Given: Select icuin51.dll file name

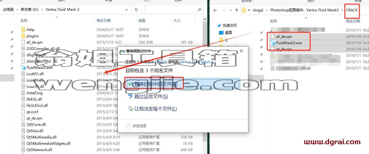Looking at the screenshot, I should [x=35, y=80].
